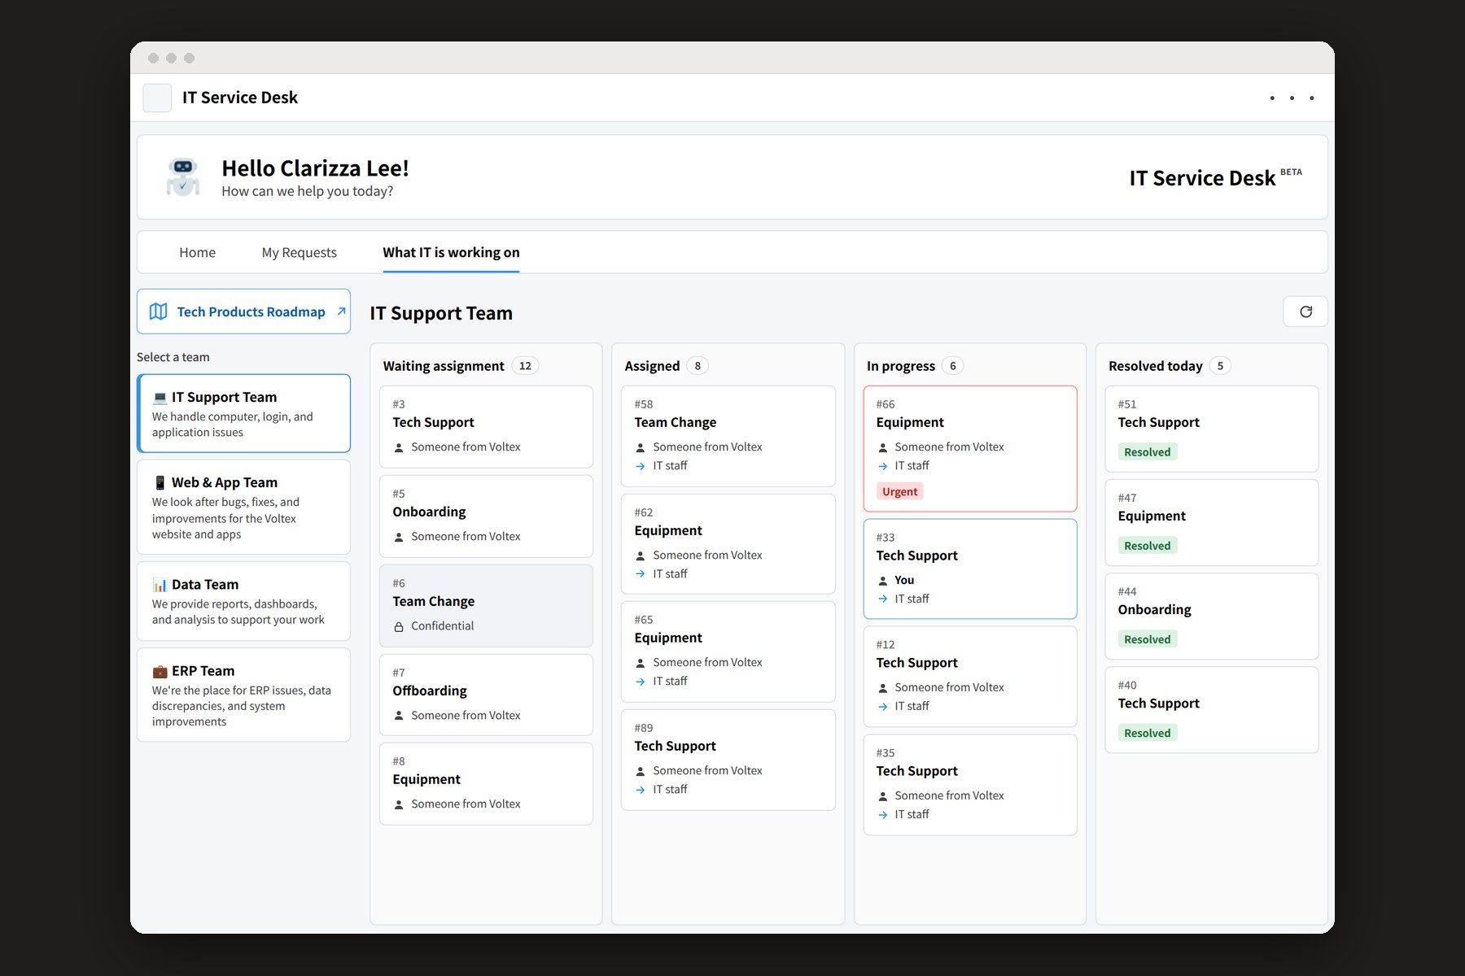Click the person icon next to You on #33
The width and height of the screenshot is (1465, 976).
click(883, 581)
